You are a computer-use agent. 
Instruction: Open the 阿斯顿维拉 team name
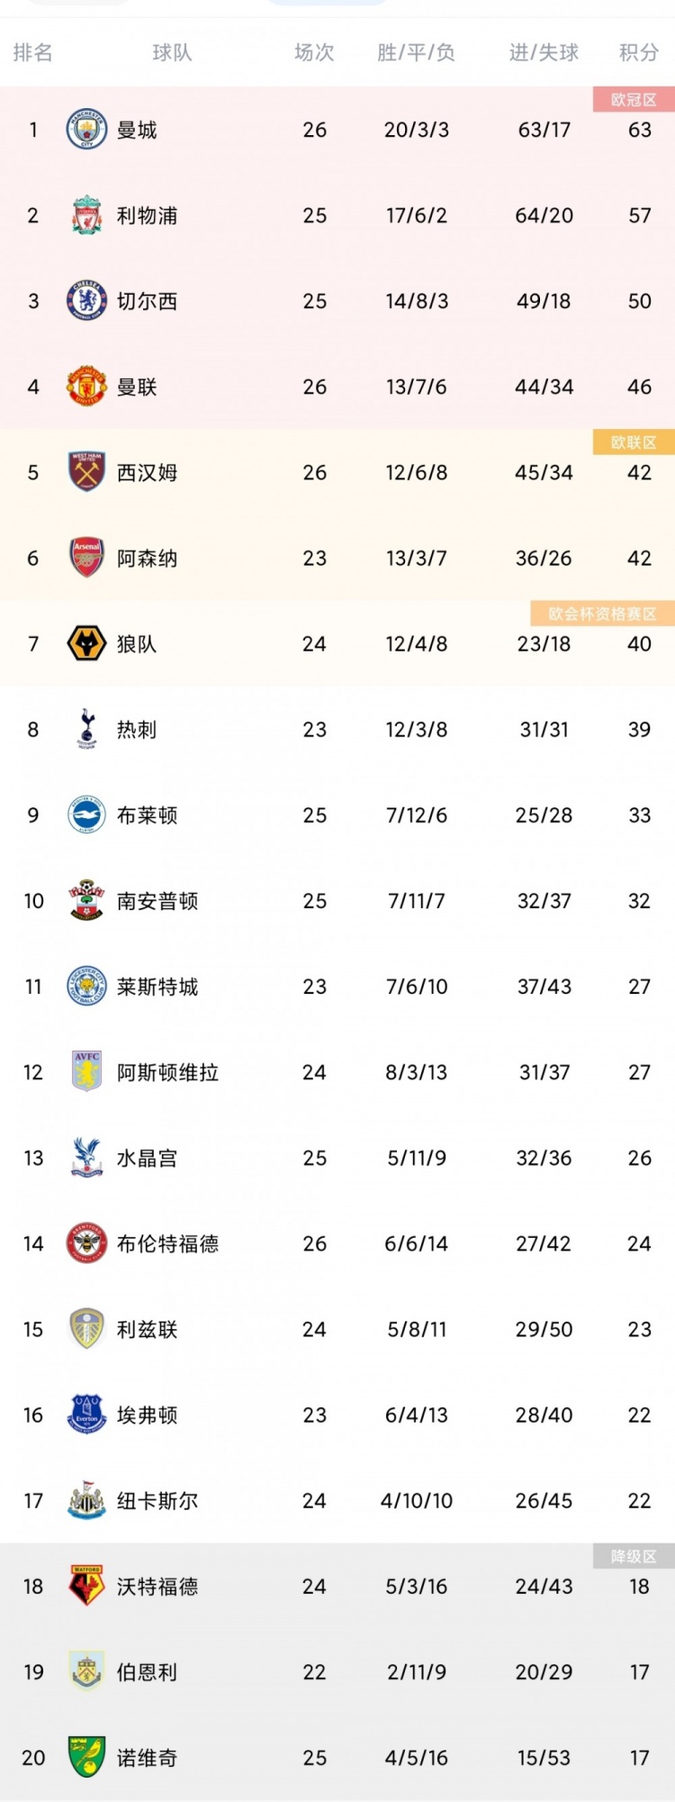tap(167, 1072)
